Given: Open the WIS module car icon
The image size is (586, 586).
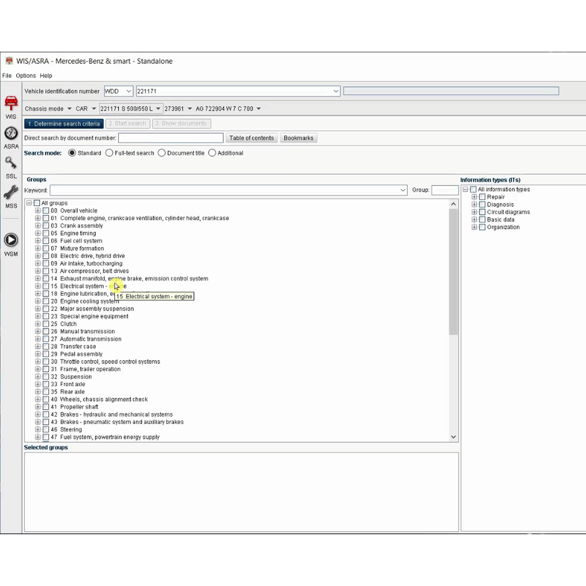Looking at the screenshot, I should [11, 104].
